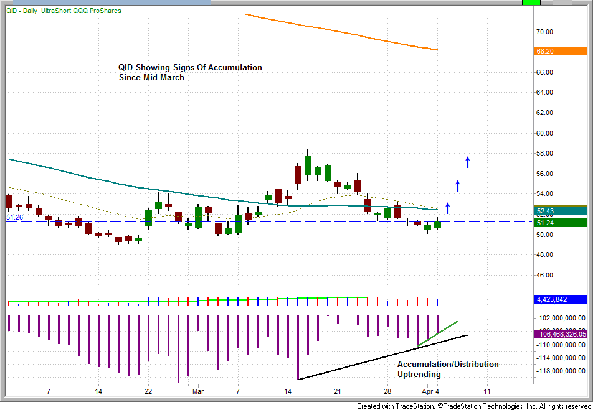Click the 64.00 price axis label

544,93
